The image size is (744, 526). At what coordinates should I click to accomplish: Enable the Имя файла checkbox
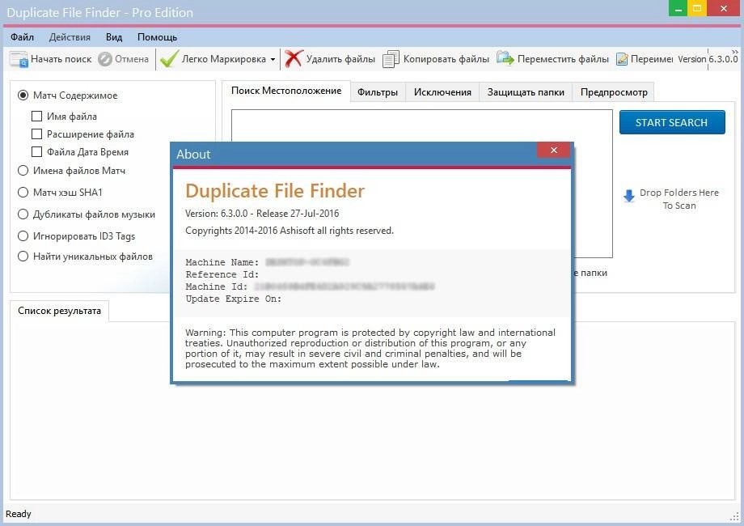pyautogui.click(x=36, y=117)
